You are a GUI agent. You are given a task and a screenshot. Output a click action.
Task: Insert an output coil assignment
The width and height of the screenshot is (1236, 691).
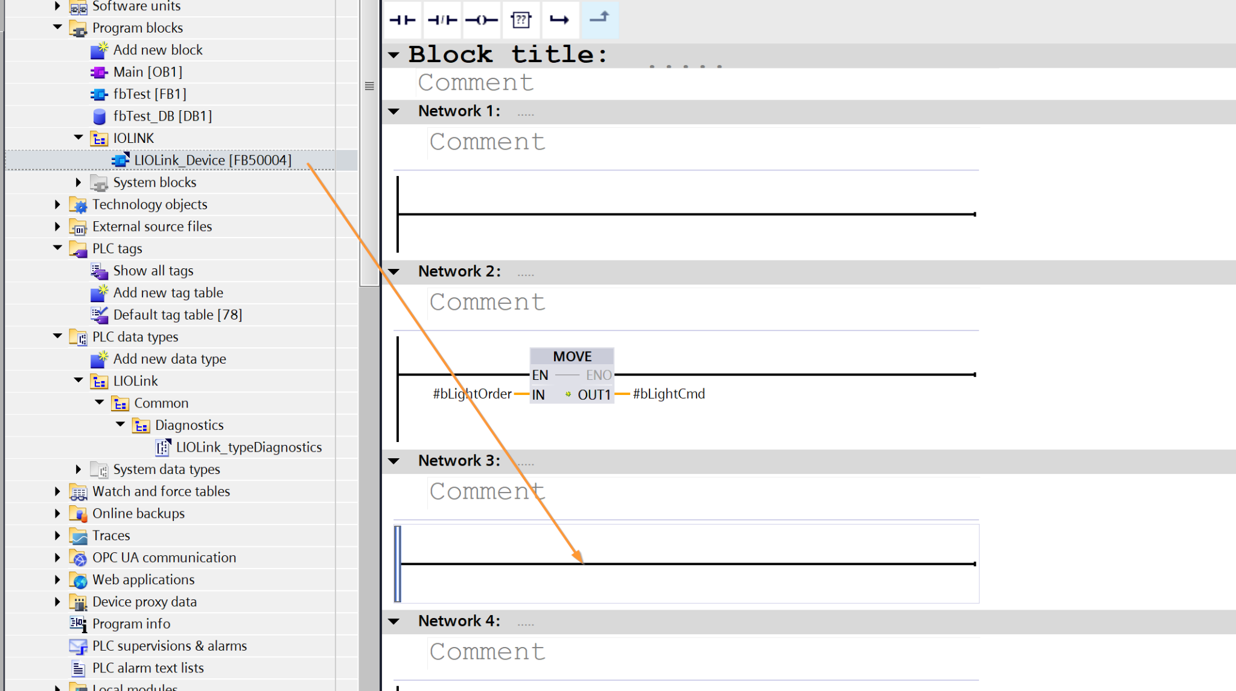[481, 20]
